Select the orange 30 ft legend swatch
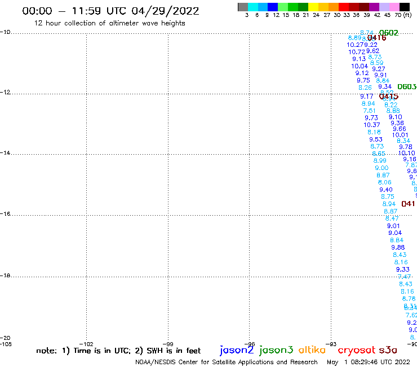Screen dimensions: 417x367 click(334, 7)
